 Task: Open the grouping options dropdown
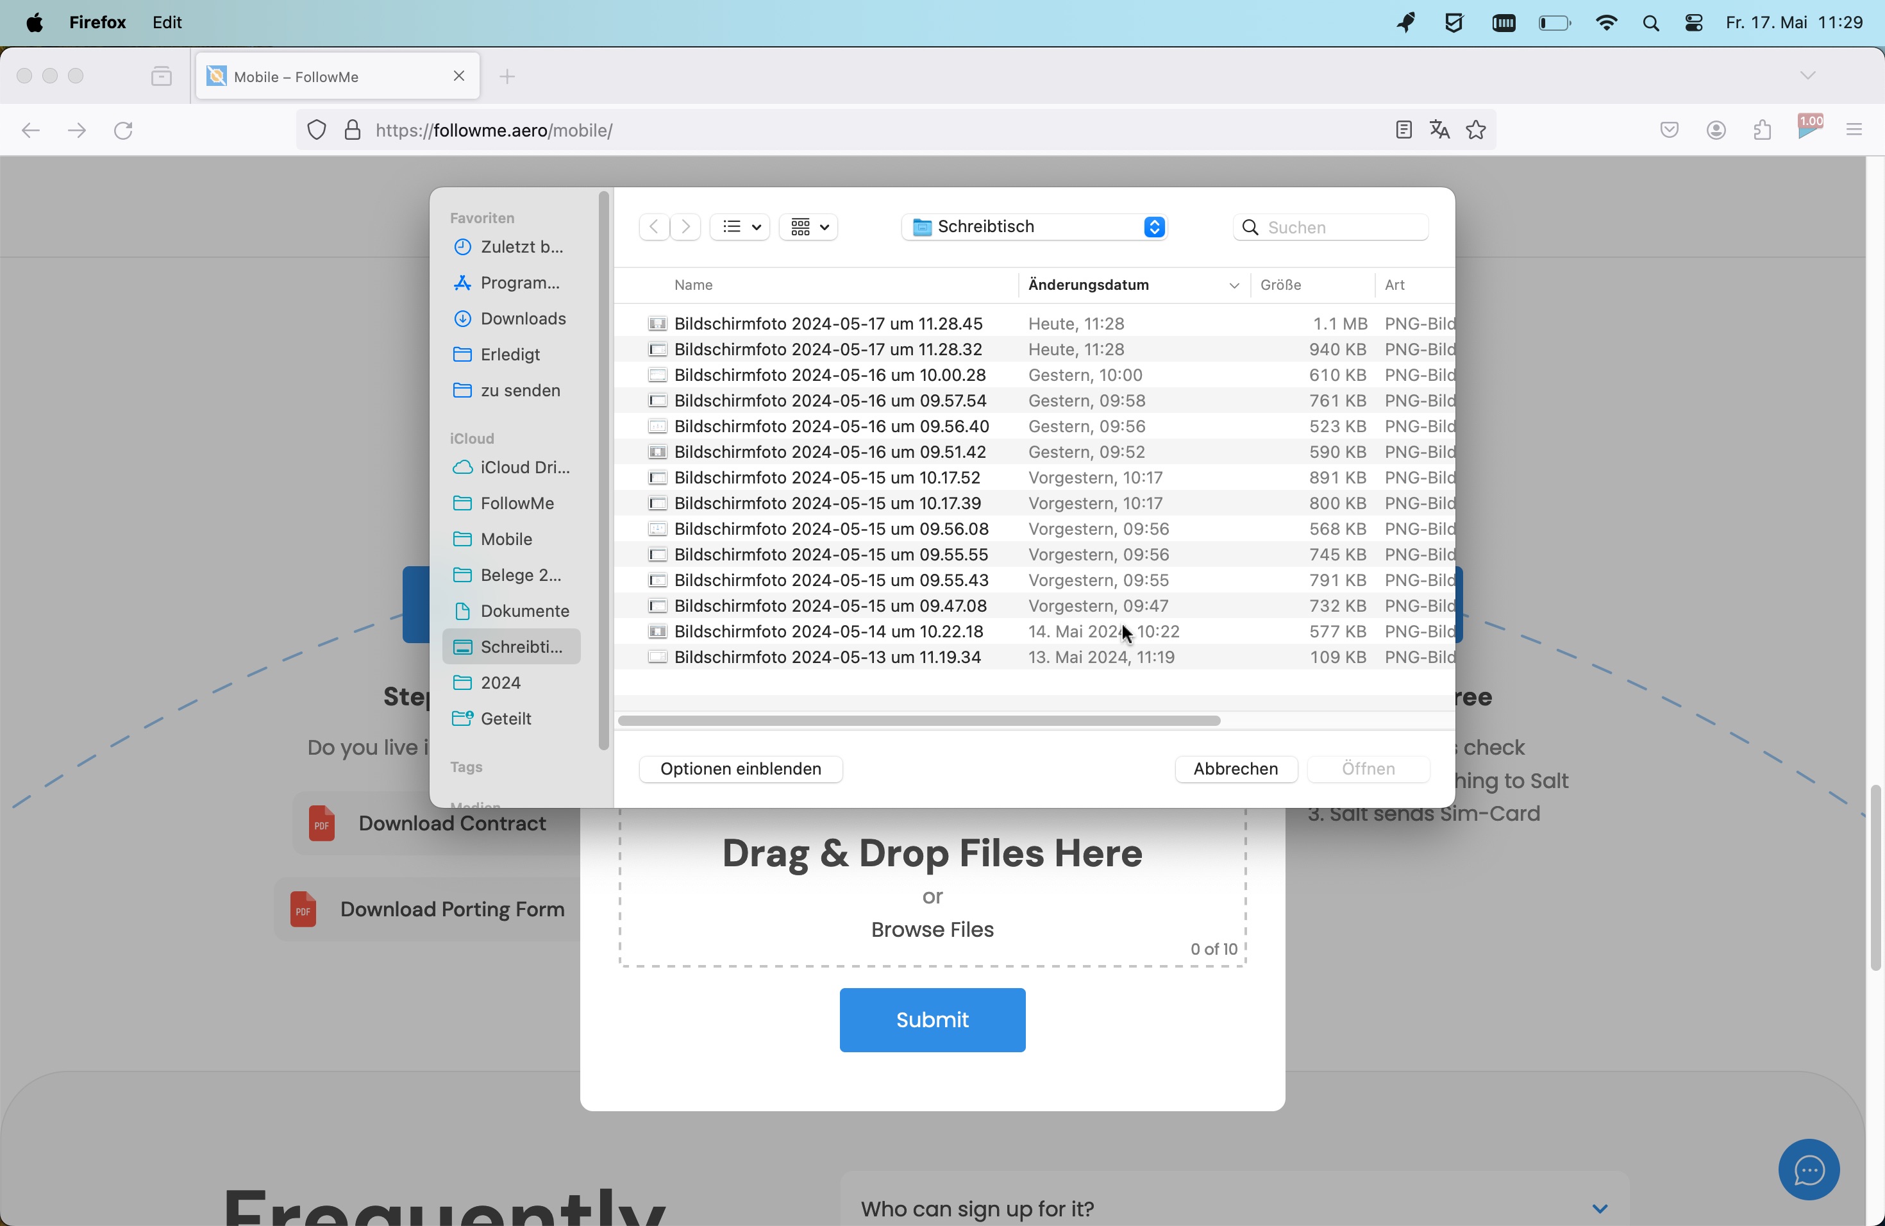(x=809, y=227)
